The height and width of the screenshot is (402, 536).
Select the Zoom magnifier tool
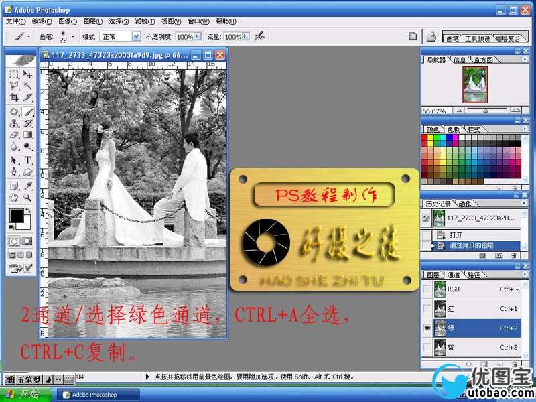(x=27, y=197)
